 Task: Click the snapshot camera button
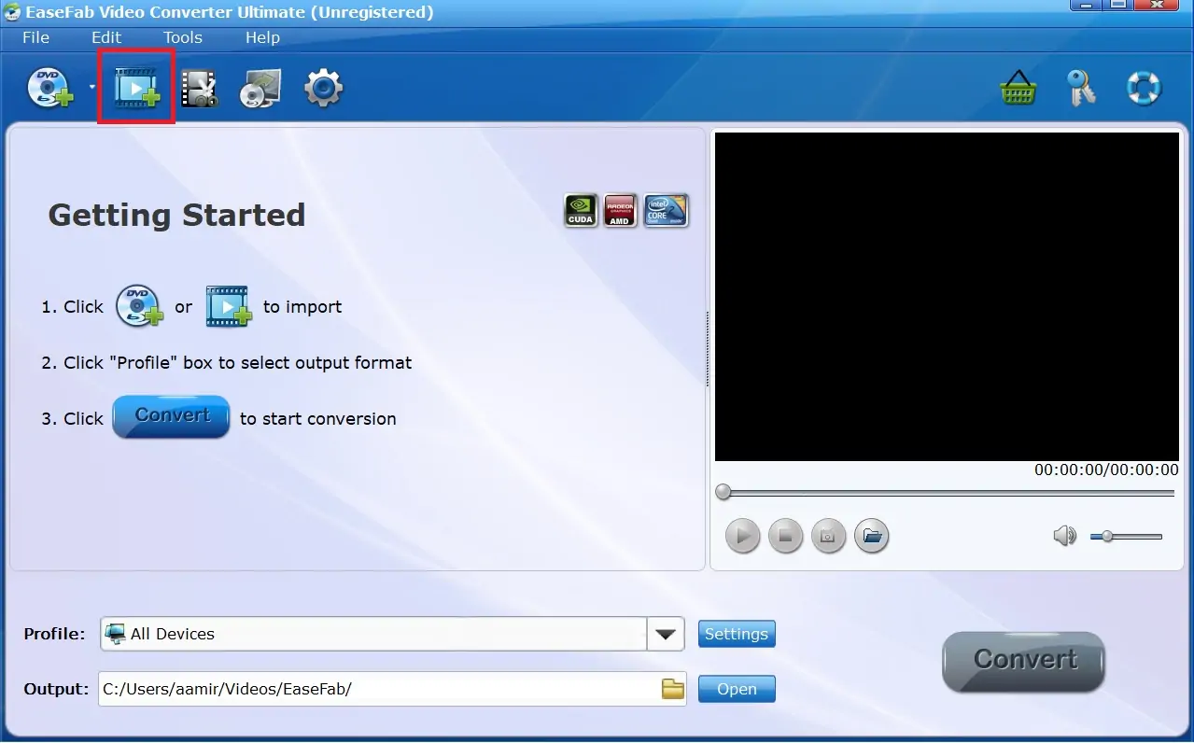click(x=827, y=536)
